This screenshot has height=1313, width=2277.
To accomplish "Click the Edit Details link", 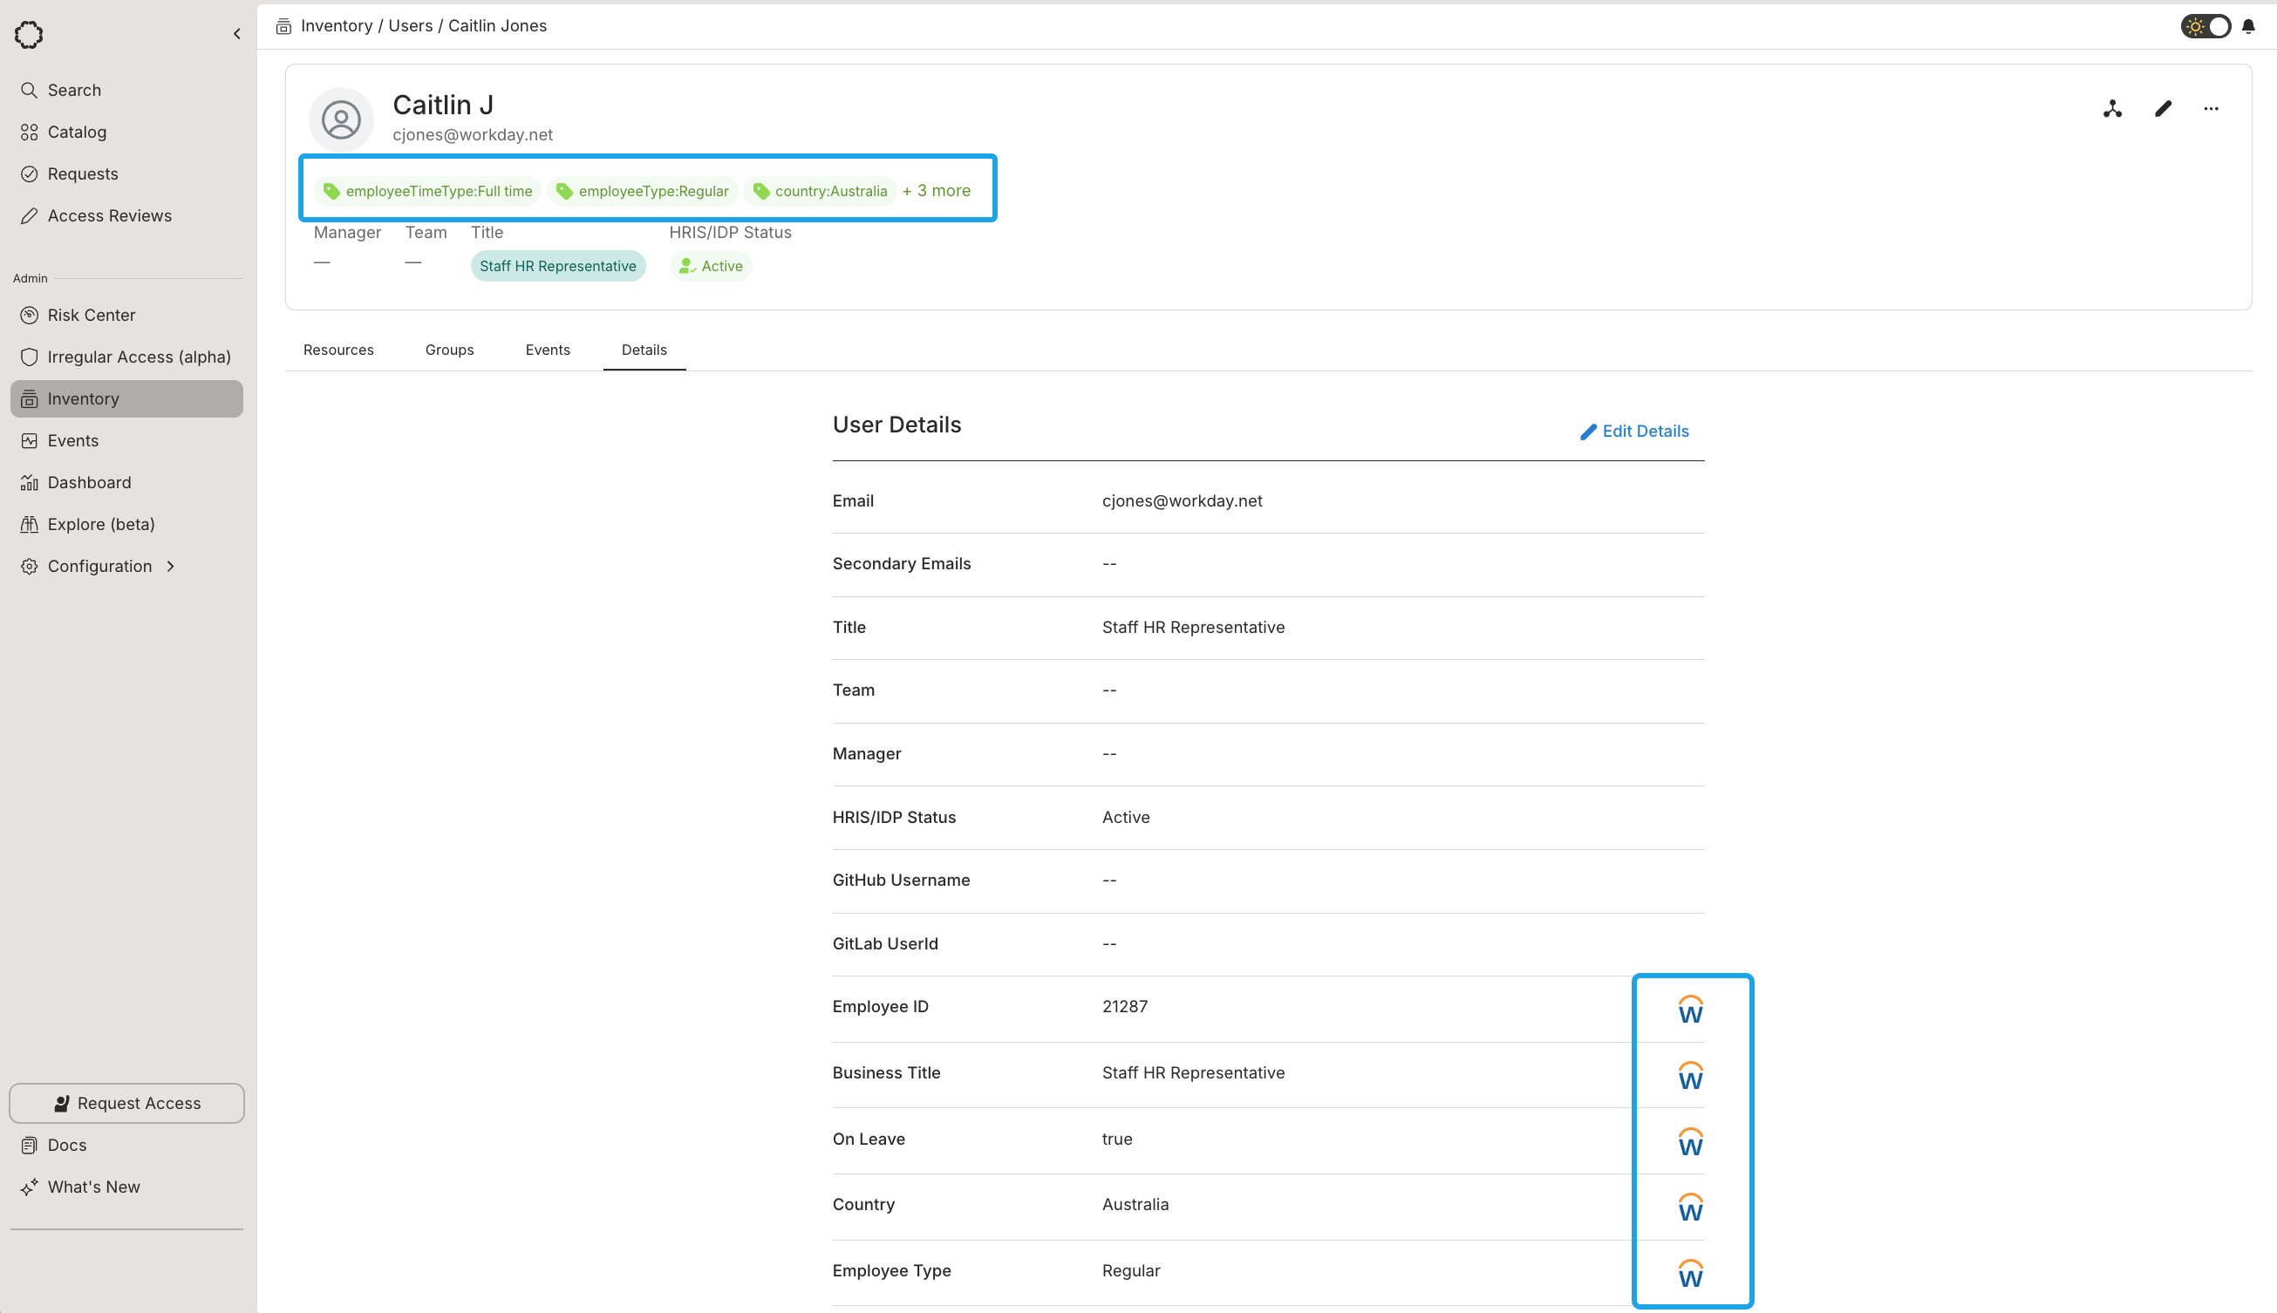I will click(1634, 431).
